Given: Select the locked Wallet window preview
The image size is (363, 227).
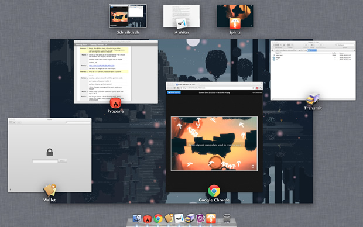Looking at the screenshot, I should 50,155.
